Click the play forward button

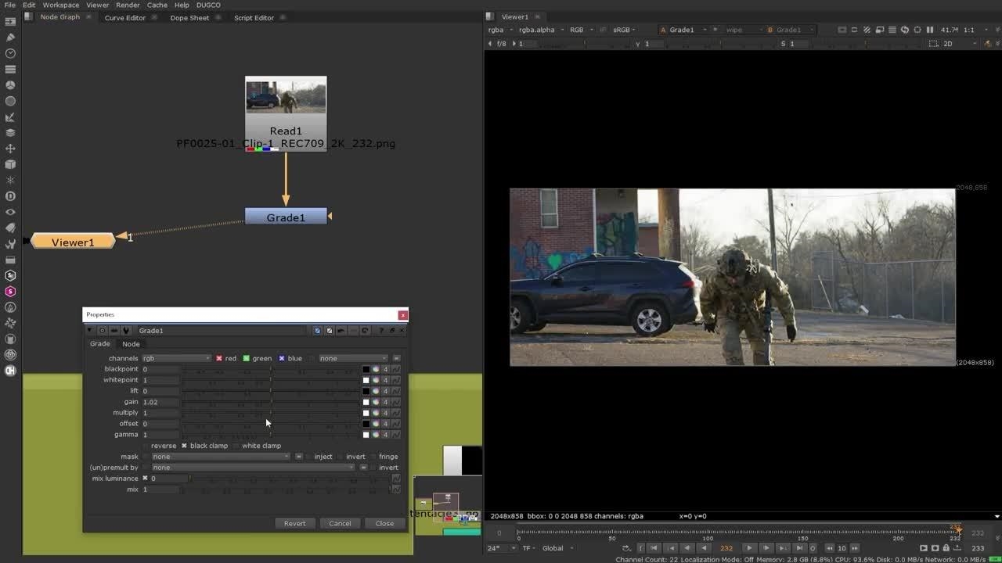click(x=749, y=548)
